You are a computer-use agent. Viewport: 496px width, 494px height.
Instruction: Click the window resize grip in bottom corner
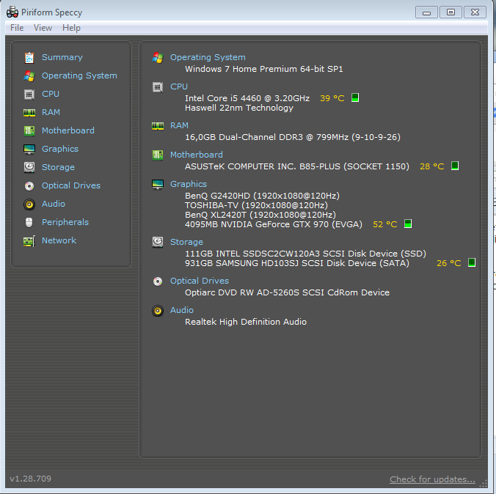[483, 484]
